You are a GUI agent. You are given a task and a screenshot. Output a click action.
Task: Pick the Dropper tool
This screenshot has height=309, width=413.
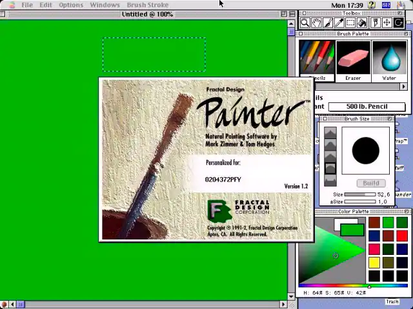[x=339, y=23]
